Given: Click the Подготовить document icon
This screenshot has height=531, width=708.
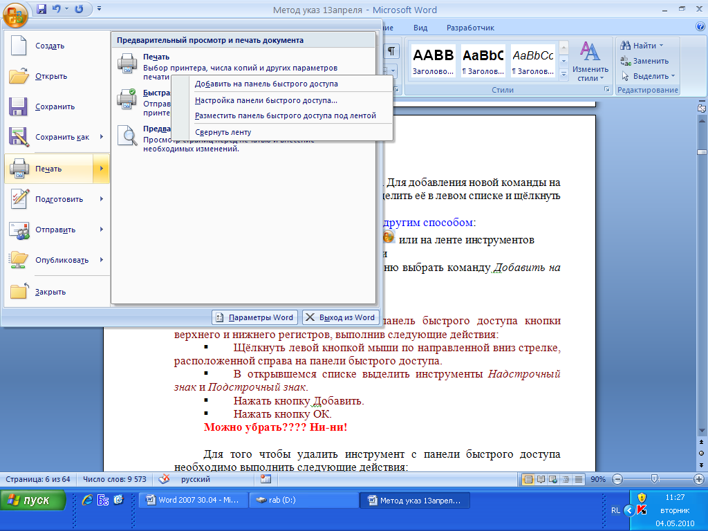Looking at the screenshot, I should coord(19,199).
